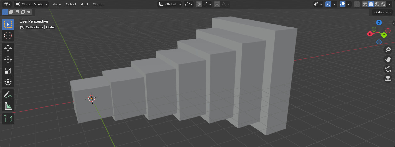Choose the Annotate pencil tool
This screenshot has height=147, width=395.
click(x=8, y=95)
